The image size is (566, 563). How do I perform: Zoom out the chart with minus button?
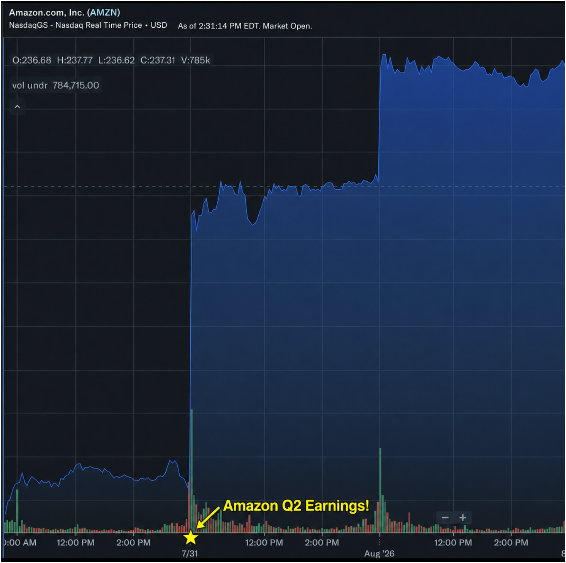[445, 517]
